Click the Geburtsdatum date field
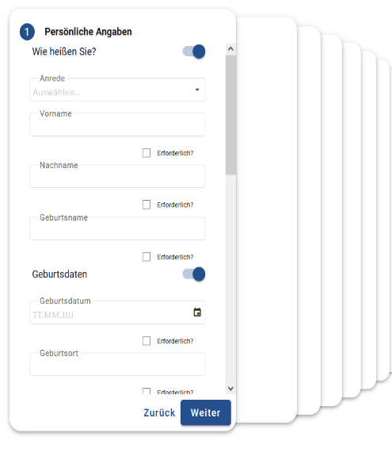Image resolution: width=392 pixels, height=464 pixels. click(117, 313)
